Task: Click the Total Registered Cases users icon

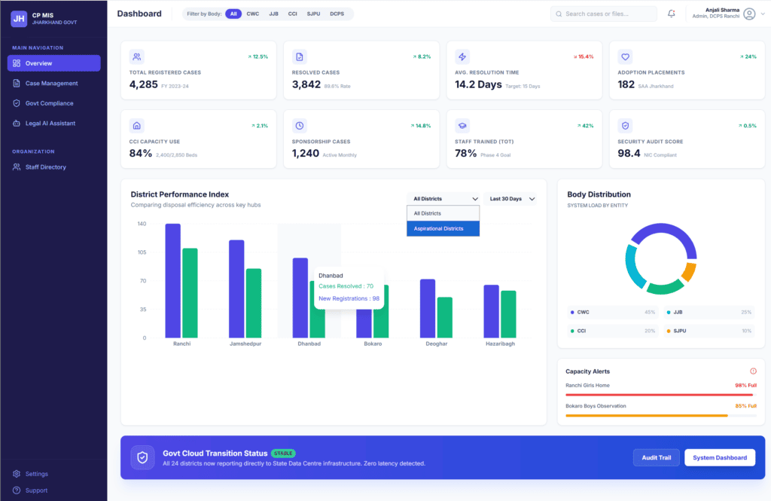Action: pyautogui.click(x=136, y=57)
